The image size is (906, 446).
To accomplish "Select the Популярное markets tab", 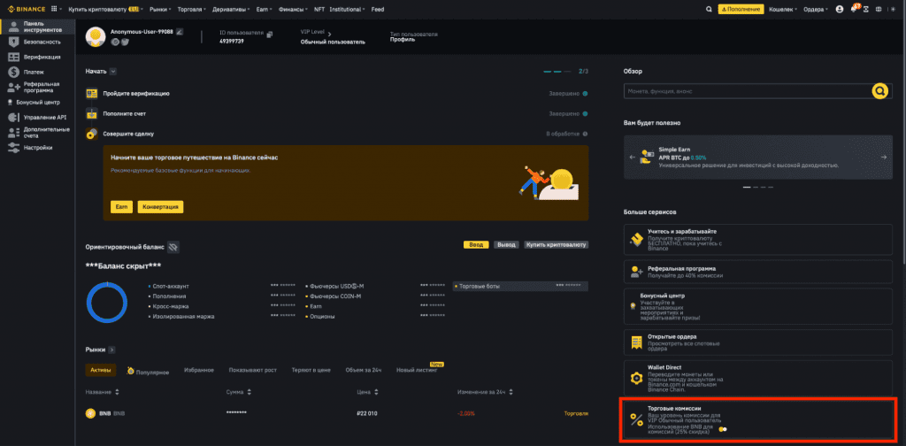I will pos(148,372).
